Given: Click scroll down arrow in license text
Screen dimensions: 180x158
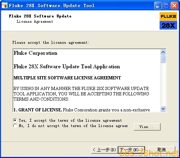Looking at the screenshot, I should [x=163, y=109].
